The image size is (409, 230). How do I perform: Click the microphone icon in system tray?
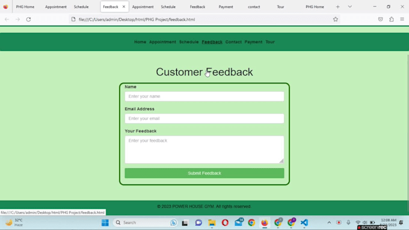tap(348, 222)
